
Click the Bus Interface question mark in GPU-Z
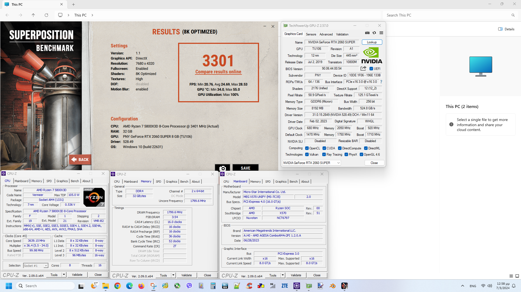(x=381, y=82)
